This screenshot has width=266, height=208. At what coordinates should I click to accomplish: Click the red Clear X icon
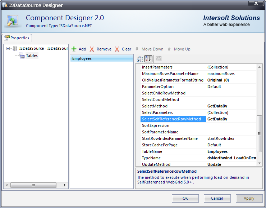point(117,49)
